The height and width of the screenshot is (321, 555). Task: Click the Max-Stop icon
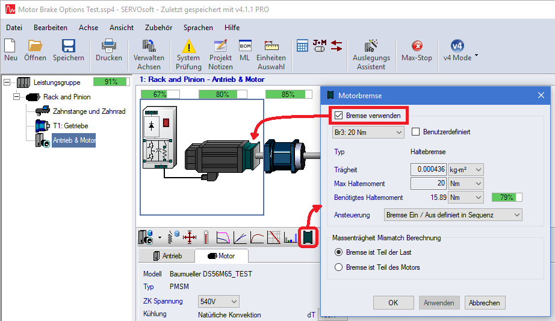coord(417,51)
